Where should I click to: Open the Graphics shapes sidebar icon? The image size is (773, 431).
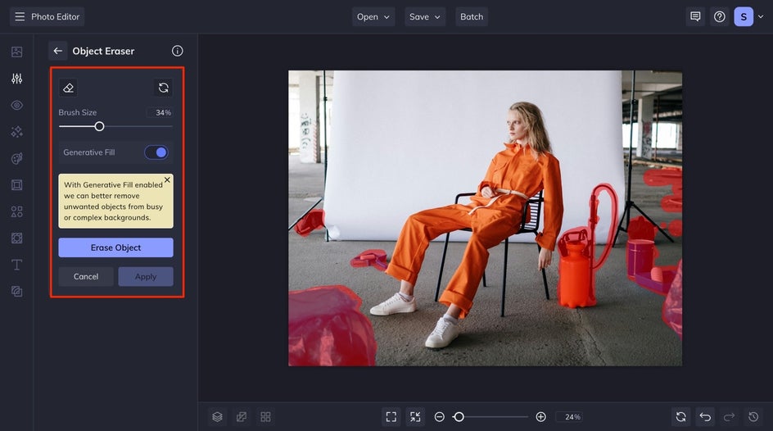click(16, 211)
